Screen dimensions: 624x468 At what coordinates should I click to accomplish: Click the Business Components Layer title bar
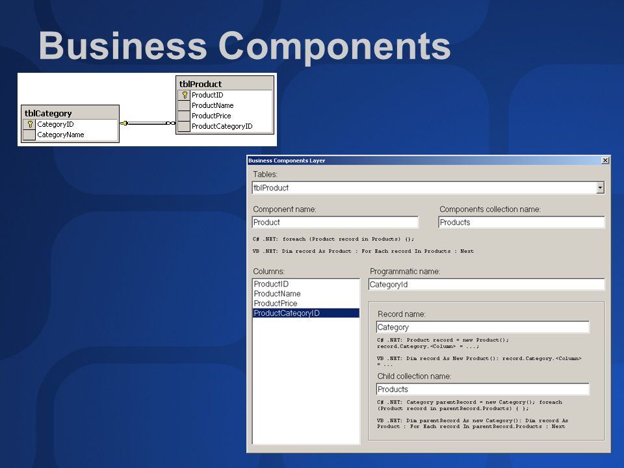tap(428, 161)
